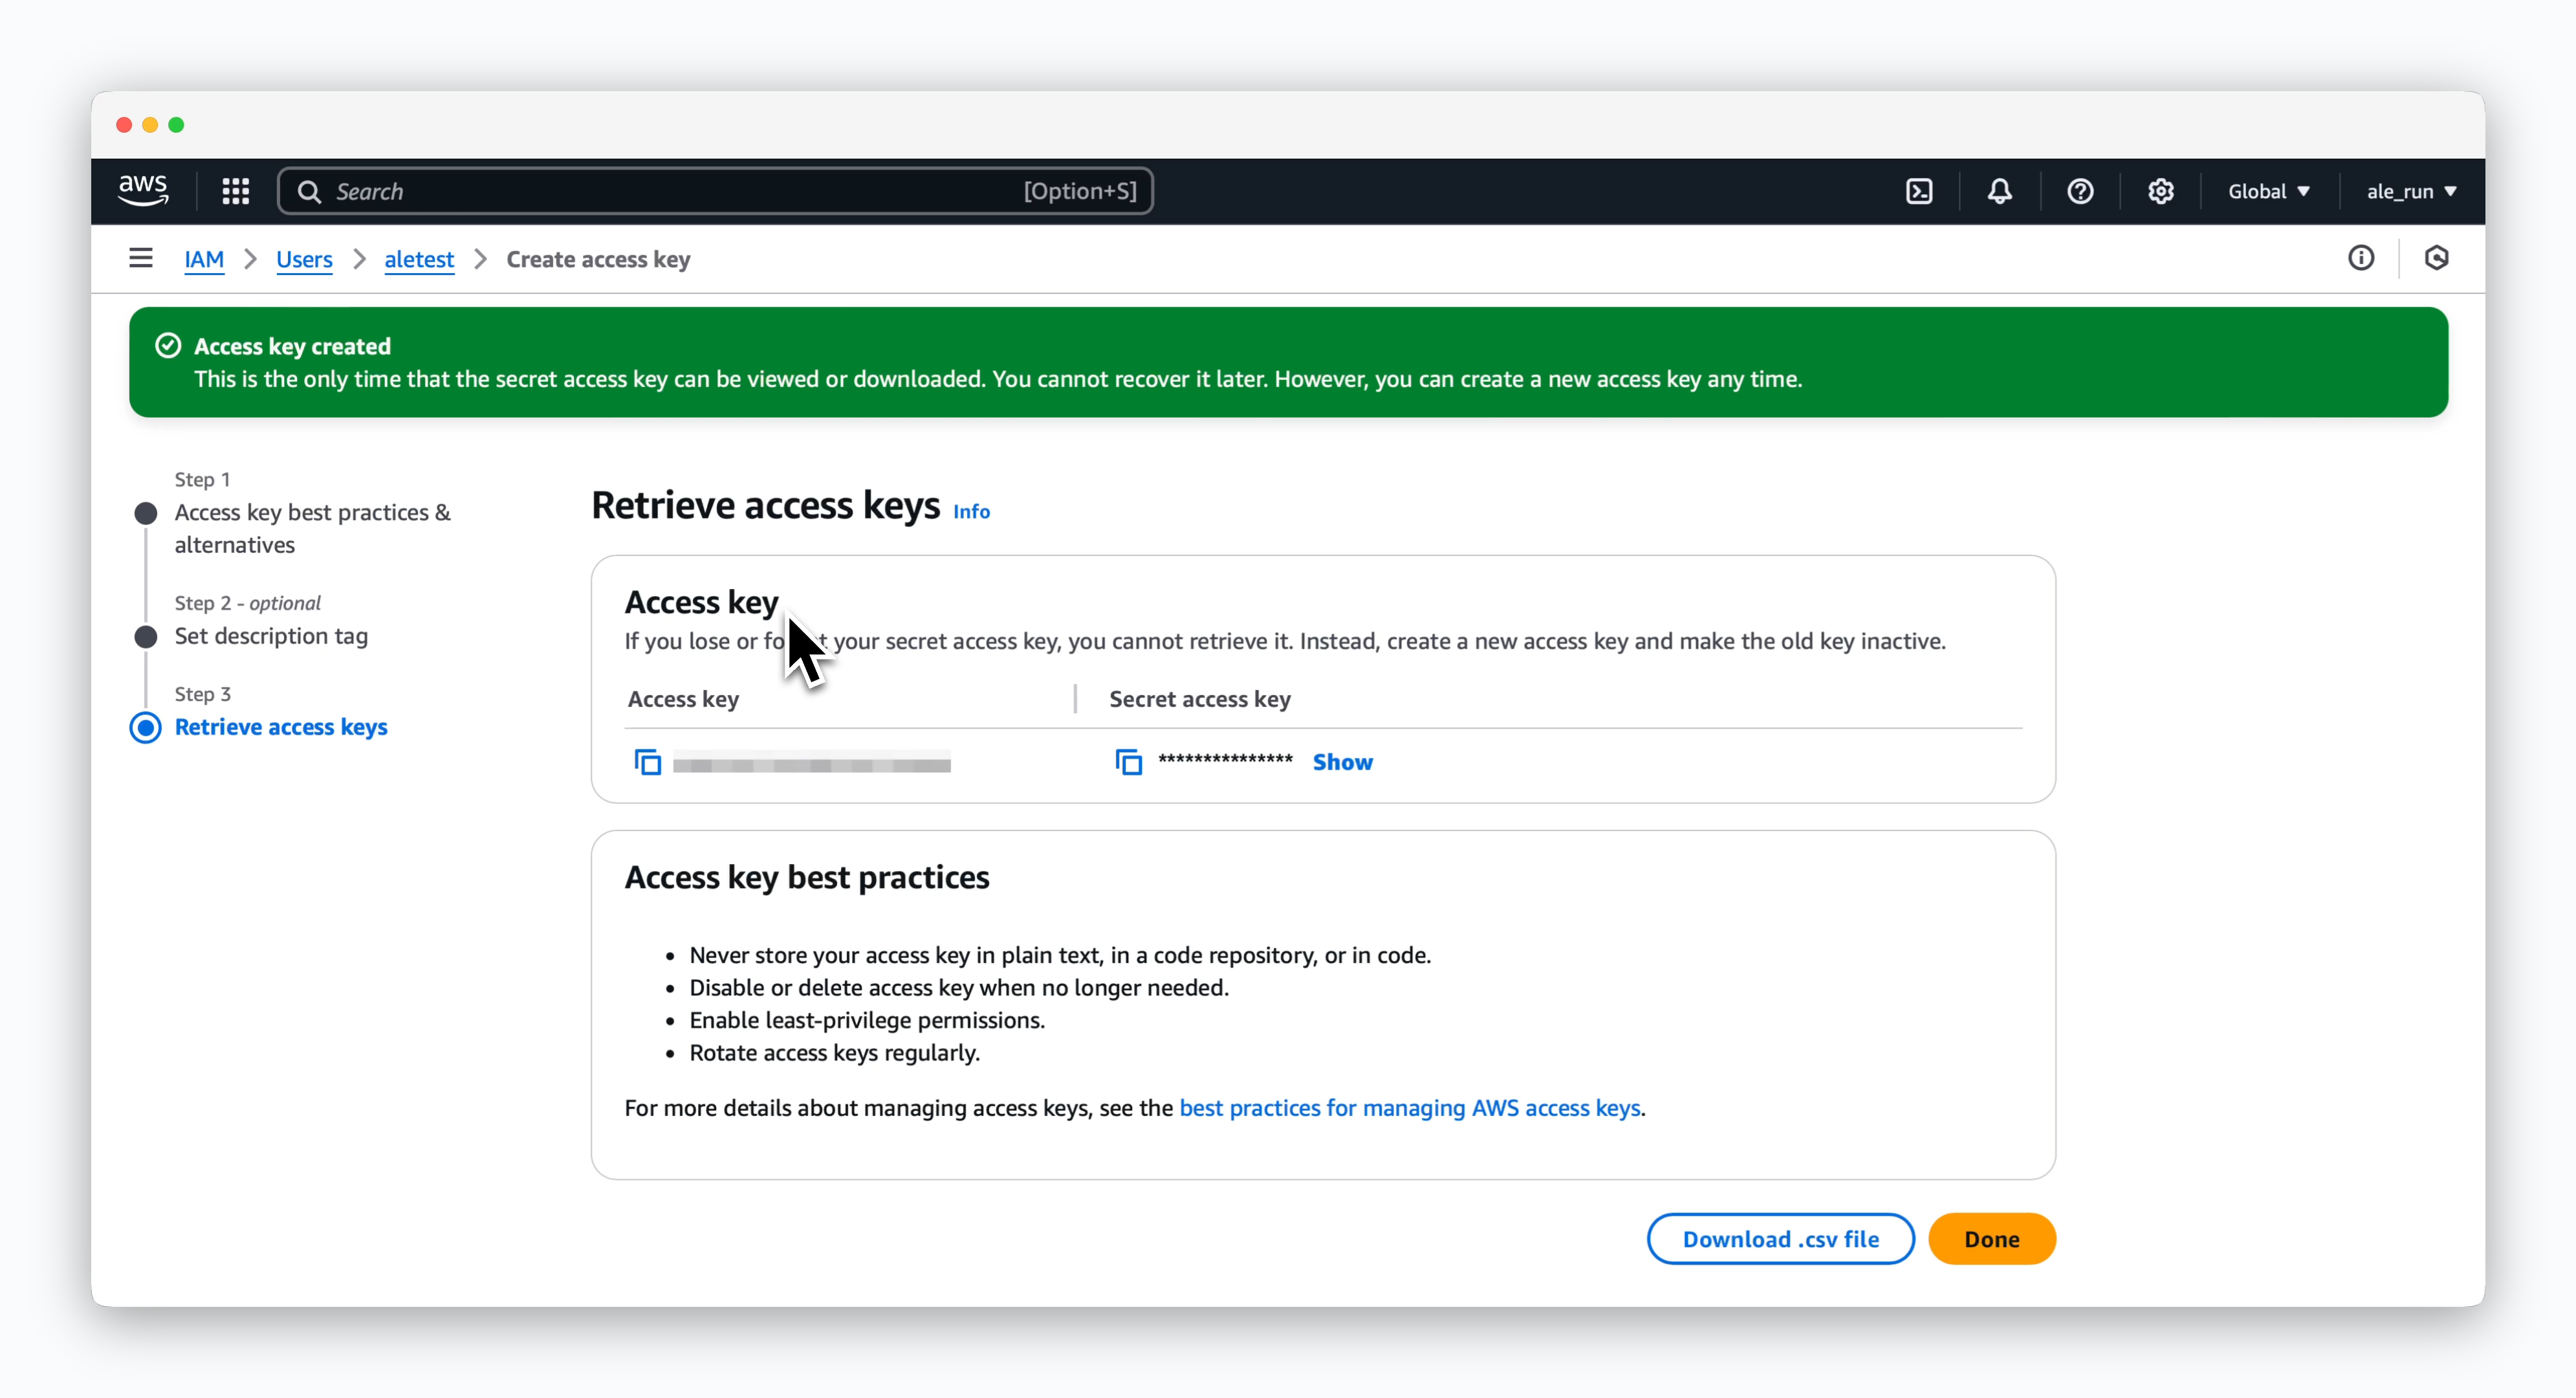2576x1398 pixels.
Task: Click the Done button
Action: click(1991, 1239)
